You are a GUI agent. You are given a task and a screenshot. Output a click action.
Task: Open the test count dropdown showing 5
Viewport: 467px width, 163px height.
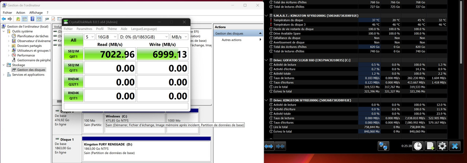click(89, 37)
